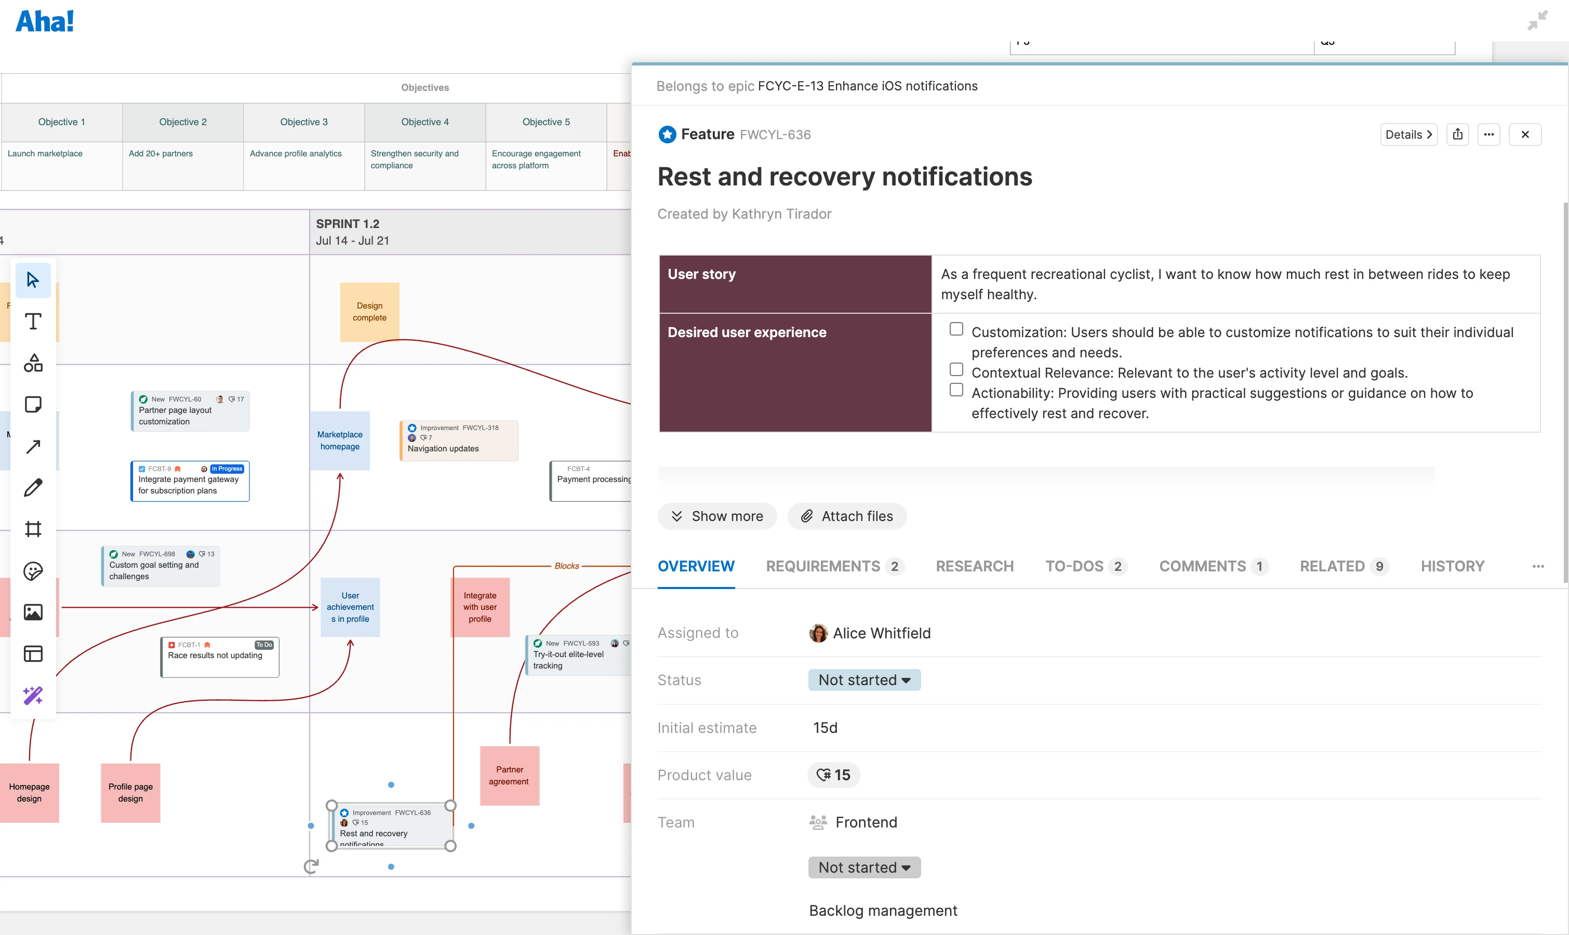The height and width of the screenshot is (935, 1569).
Task: Open the Team Not started dropdown
Action: click(x=864, y=867)
